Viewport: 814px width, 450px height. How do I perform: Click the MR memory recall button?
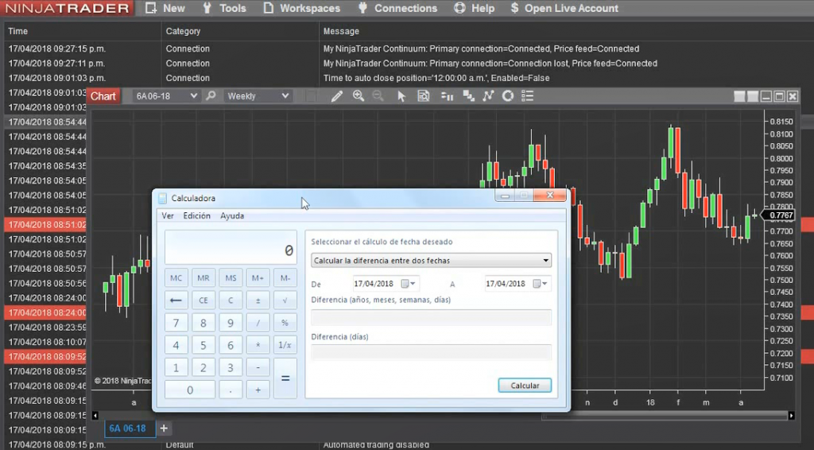tap(203, 278)
